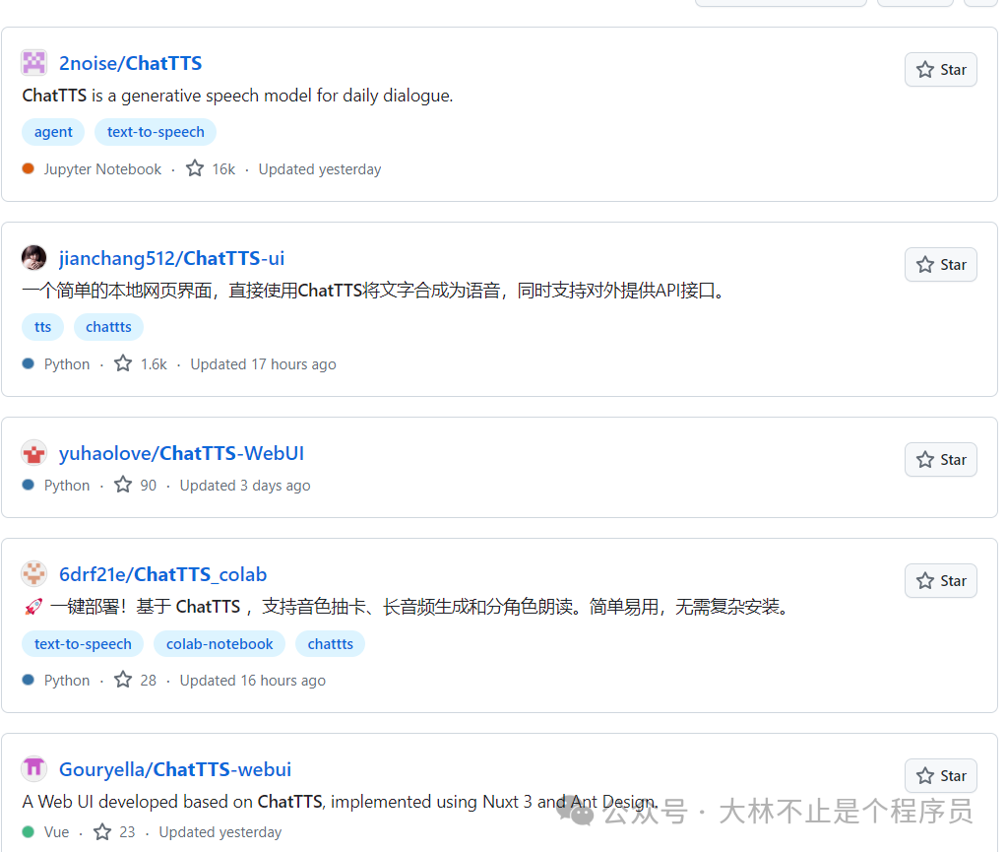1006x852 pixels.
Task: Click the 'Jupyter Notebook' language label
Action: [102, 168]
